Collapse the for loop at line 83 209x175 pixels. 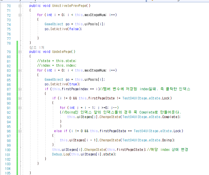tap(20, 70)
